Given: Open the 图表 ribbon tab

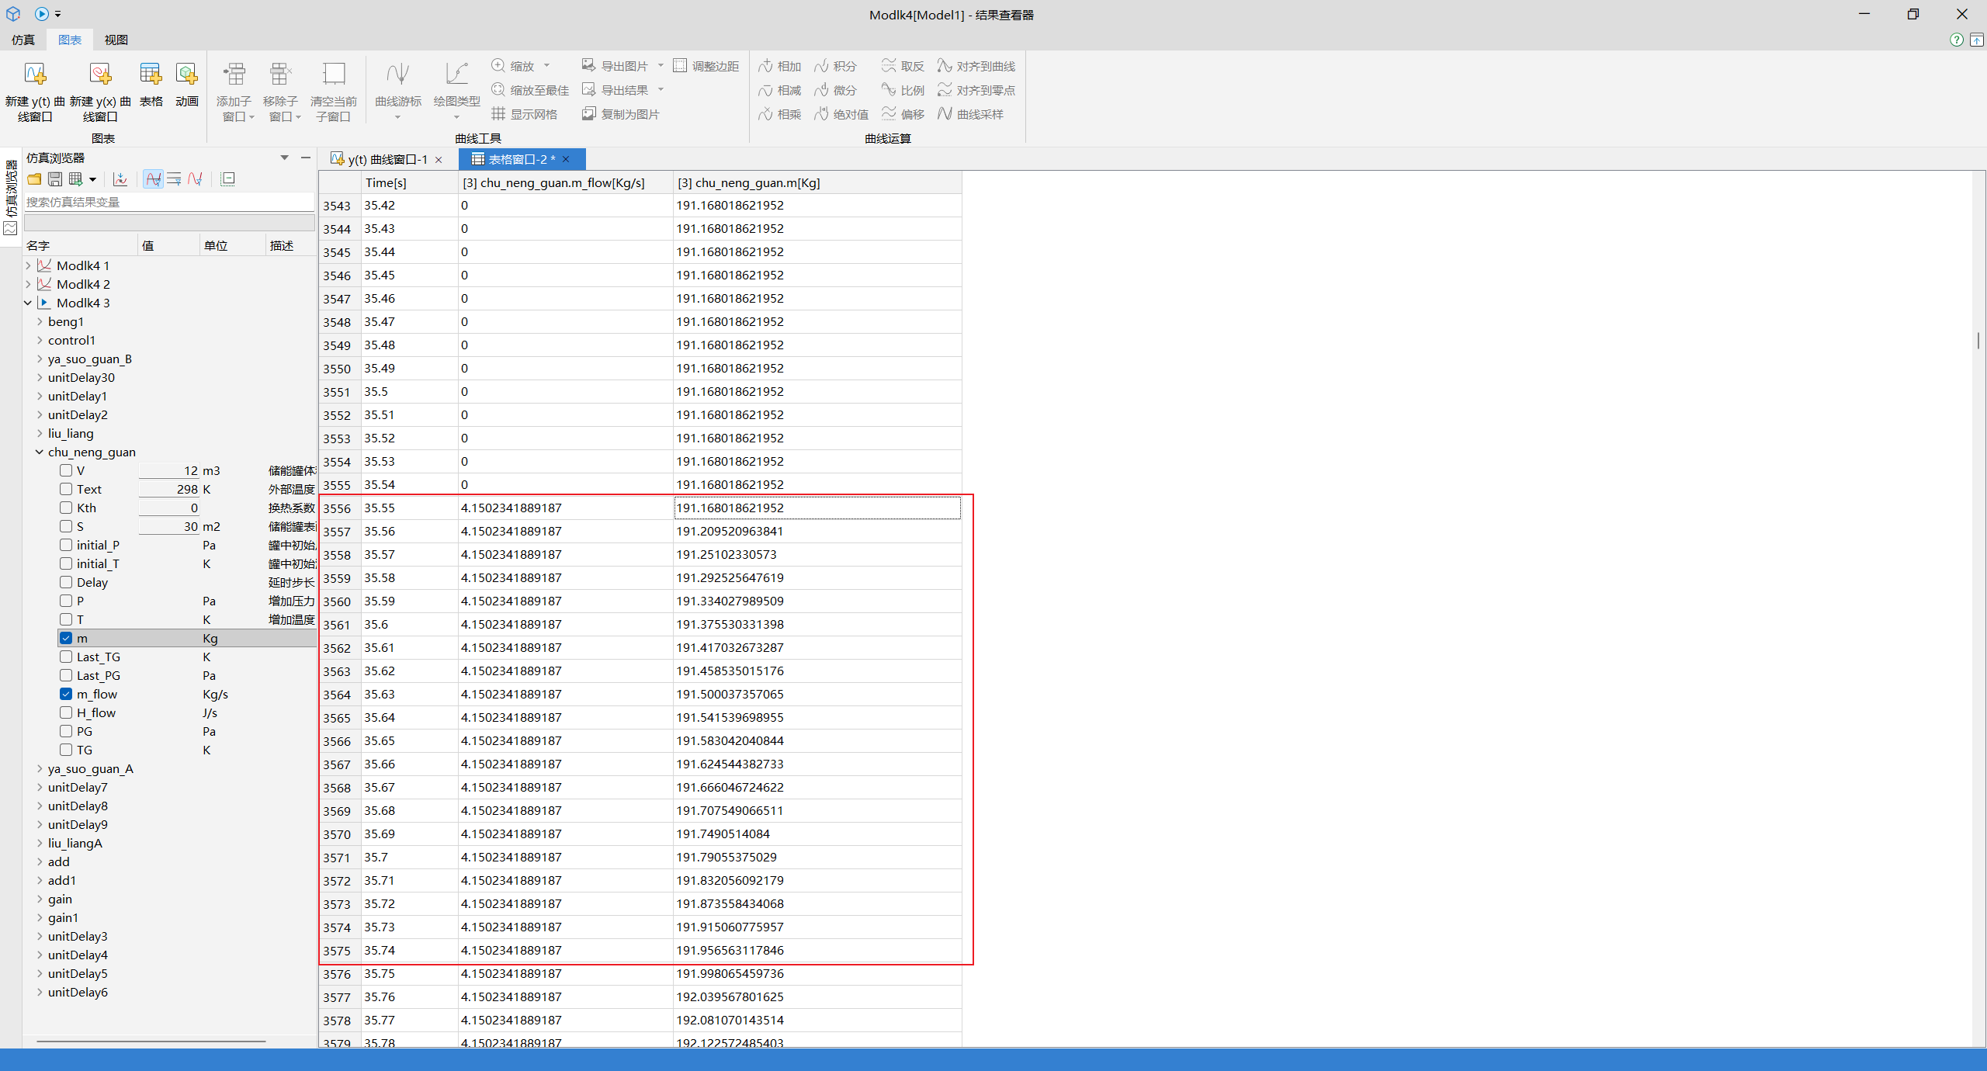Looking at the screenshot, I should click(70, 40).
